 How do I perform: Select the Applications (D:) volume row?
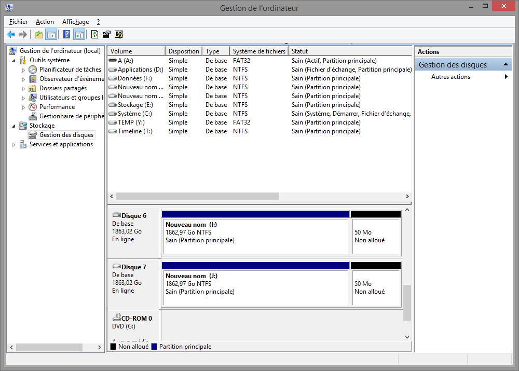tap(259, 70)
